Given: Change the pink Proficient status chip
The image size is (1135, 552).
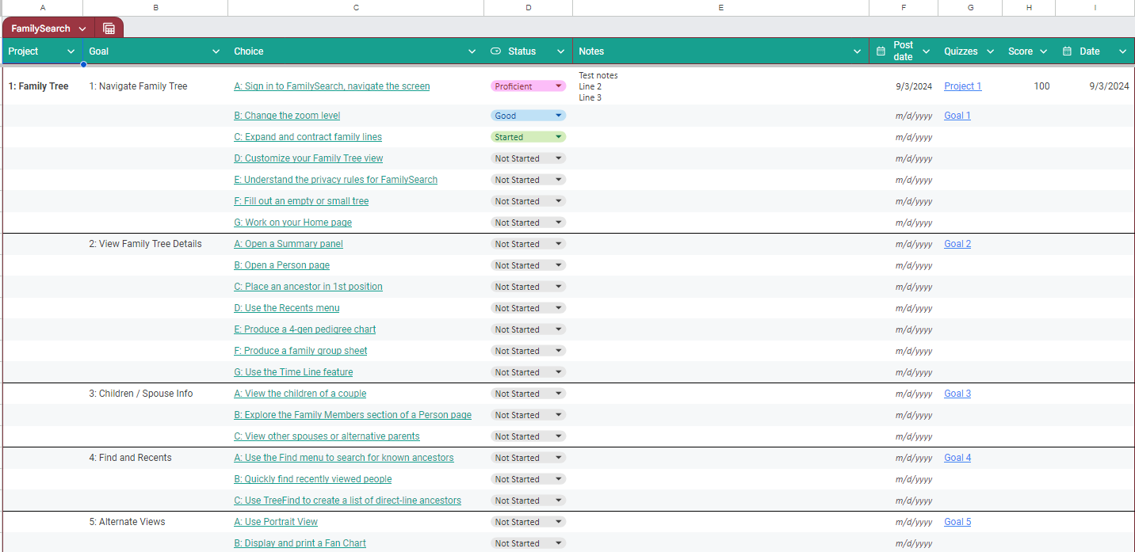Looking at the screenshot, I should 528,86.
